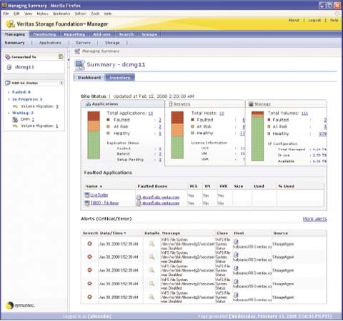
Task: Open the Edit menu in Firefox
Action: (x=16, y=14)
